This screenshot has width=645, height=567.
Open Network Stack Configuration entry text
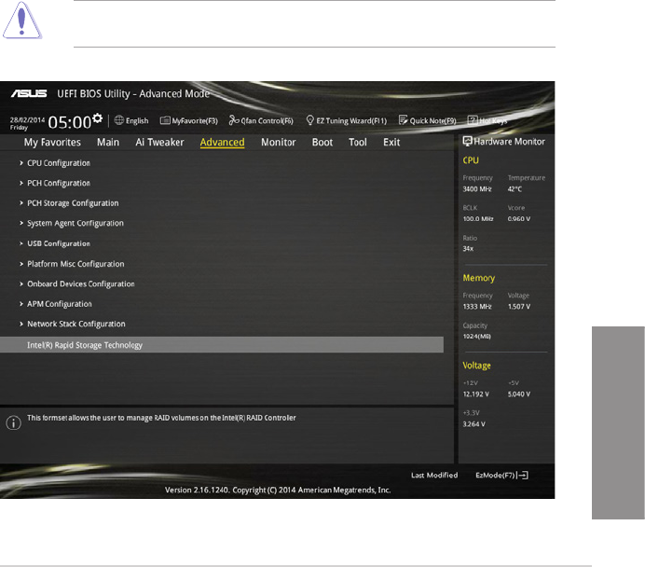pyautogui.click(x=76, y=325)
